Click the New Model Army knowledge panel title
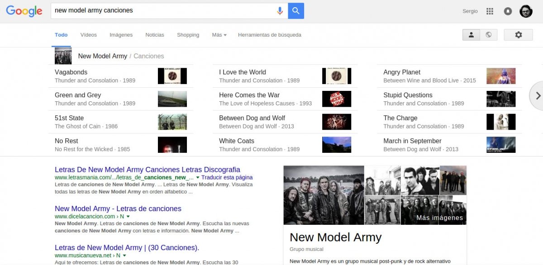 click(336, 237)
